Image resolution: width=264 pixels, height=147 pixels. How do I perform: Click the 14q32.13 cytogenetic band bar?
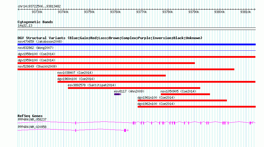pyautogui.click(x=136, y=29)
